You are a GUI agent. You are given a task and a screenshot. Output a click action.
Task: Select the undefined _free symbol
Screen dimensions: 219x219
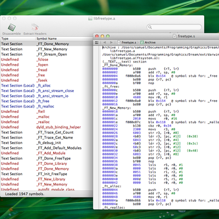pyautogui.click(x=47, y=75)
